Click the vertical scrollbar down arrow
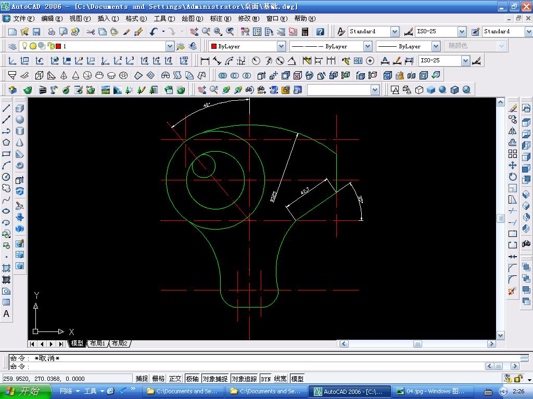This screenshot has width=533, height=399. (x=500, y=336)
